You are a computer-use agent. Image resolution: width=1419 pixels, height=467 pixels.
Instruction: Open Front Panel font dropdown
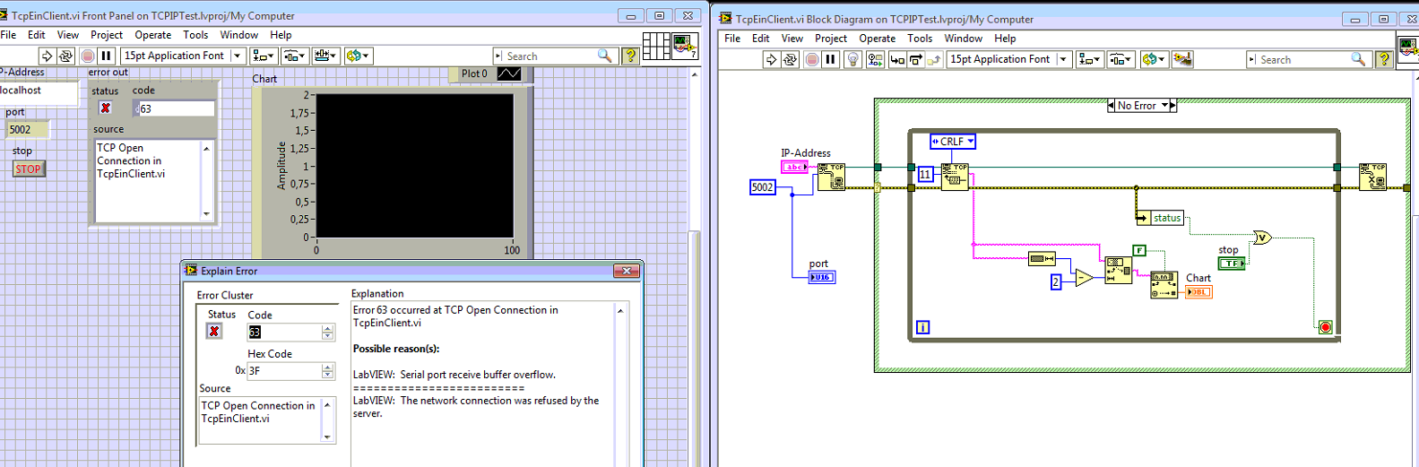238,56
